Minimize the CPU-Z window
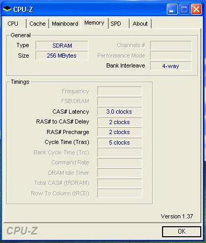 coord(172,9)
